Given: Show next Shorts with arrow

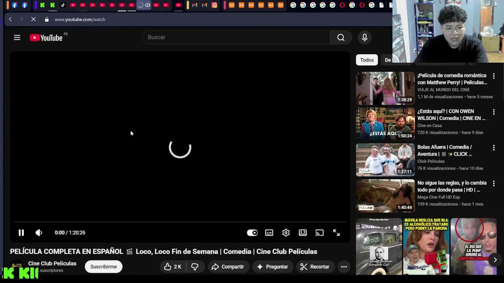Looking at the screenshot, I should pos(495,260).
